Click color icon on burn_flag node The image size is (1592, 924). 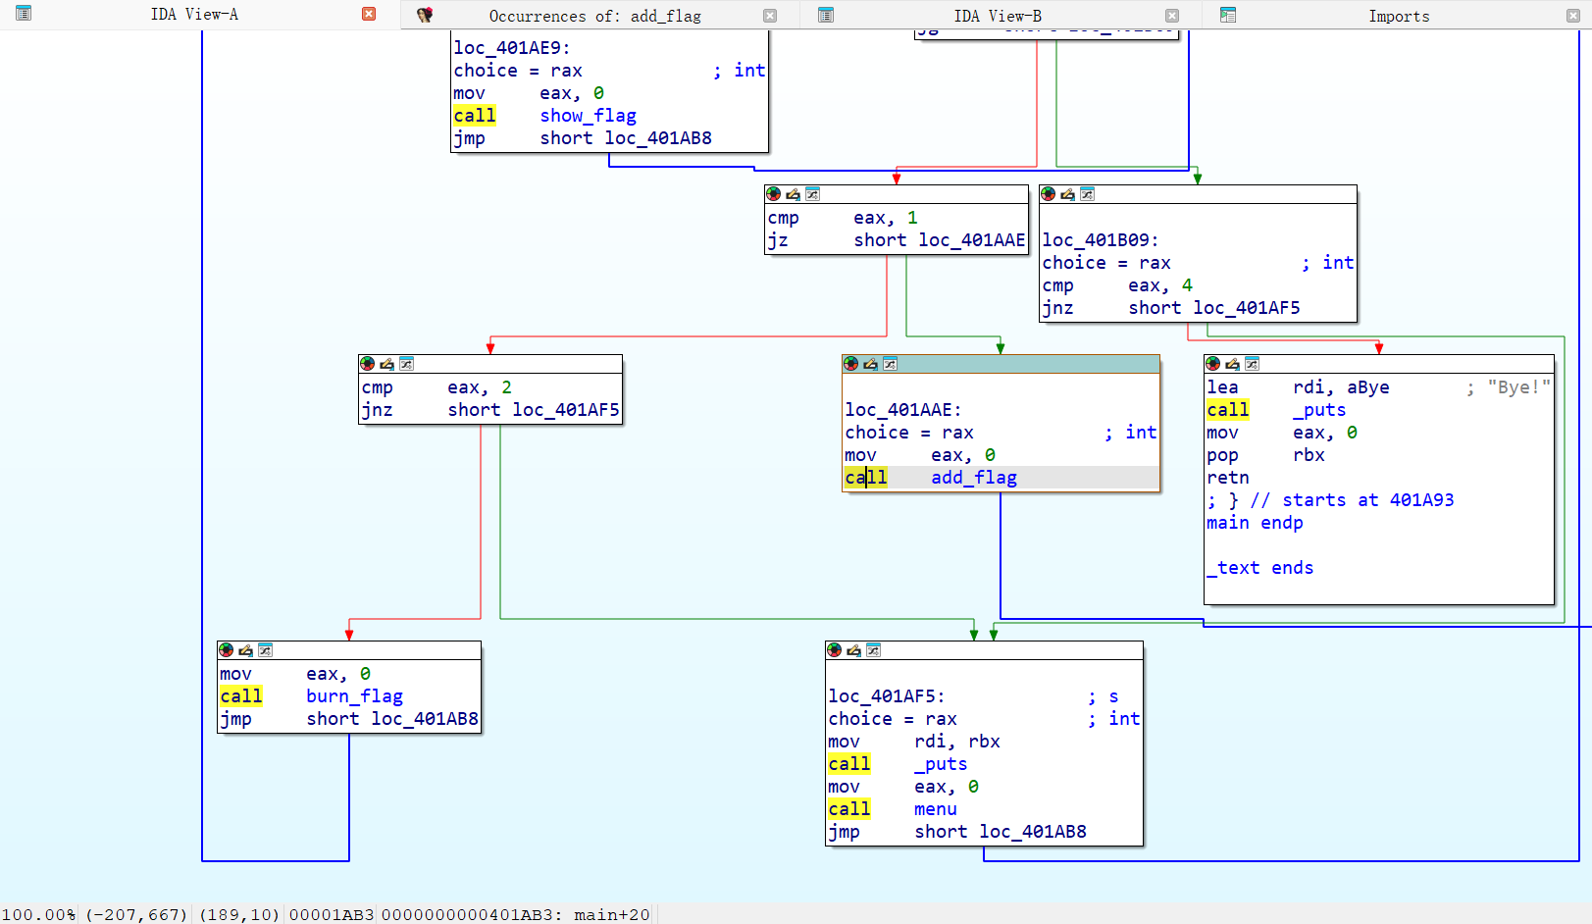pos(226,650)
